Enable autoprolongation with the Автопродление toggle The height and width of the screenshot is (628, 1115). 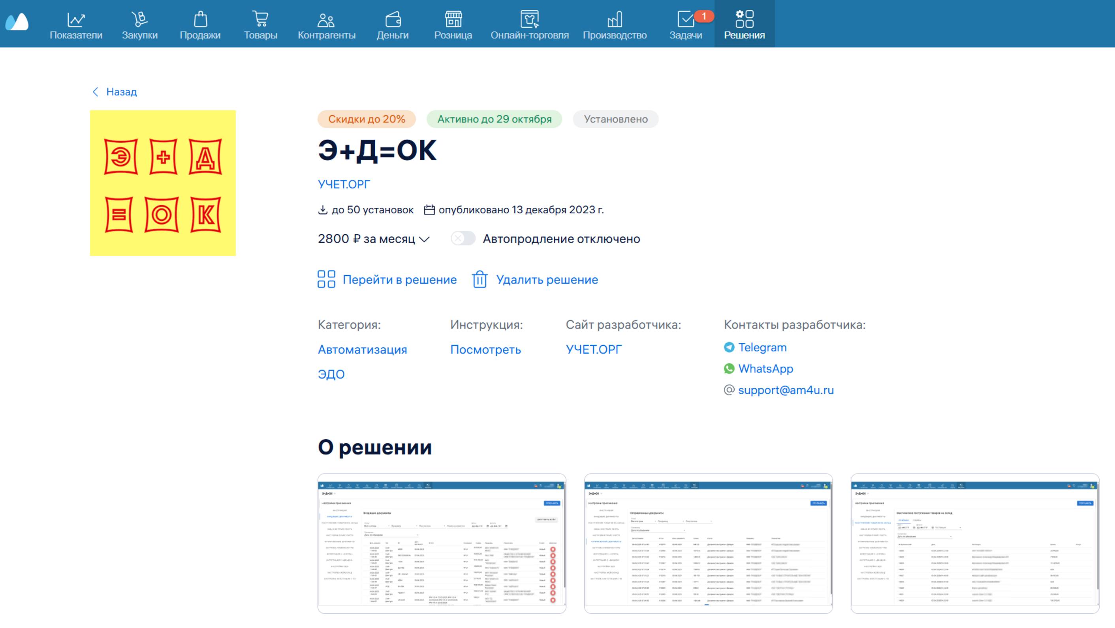(463, 239)
